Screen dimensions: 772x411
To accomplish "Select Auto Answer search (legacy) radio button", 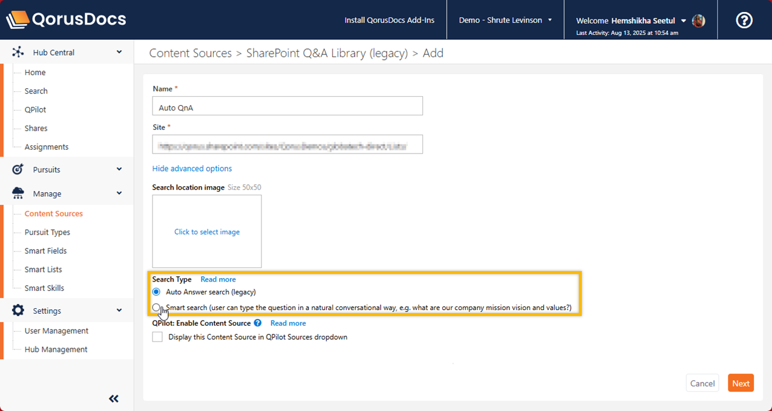I will (x=157, y=292).
